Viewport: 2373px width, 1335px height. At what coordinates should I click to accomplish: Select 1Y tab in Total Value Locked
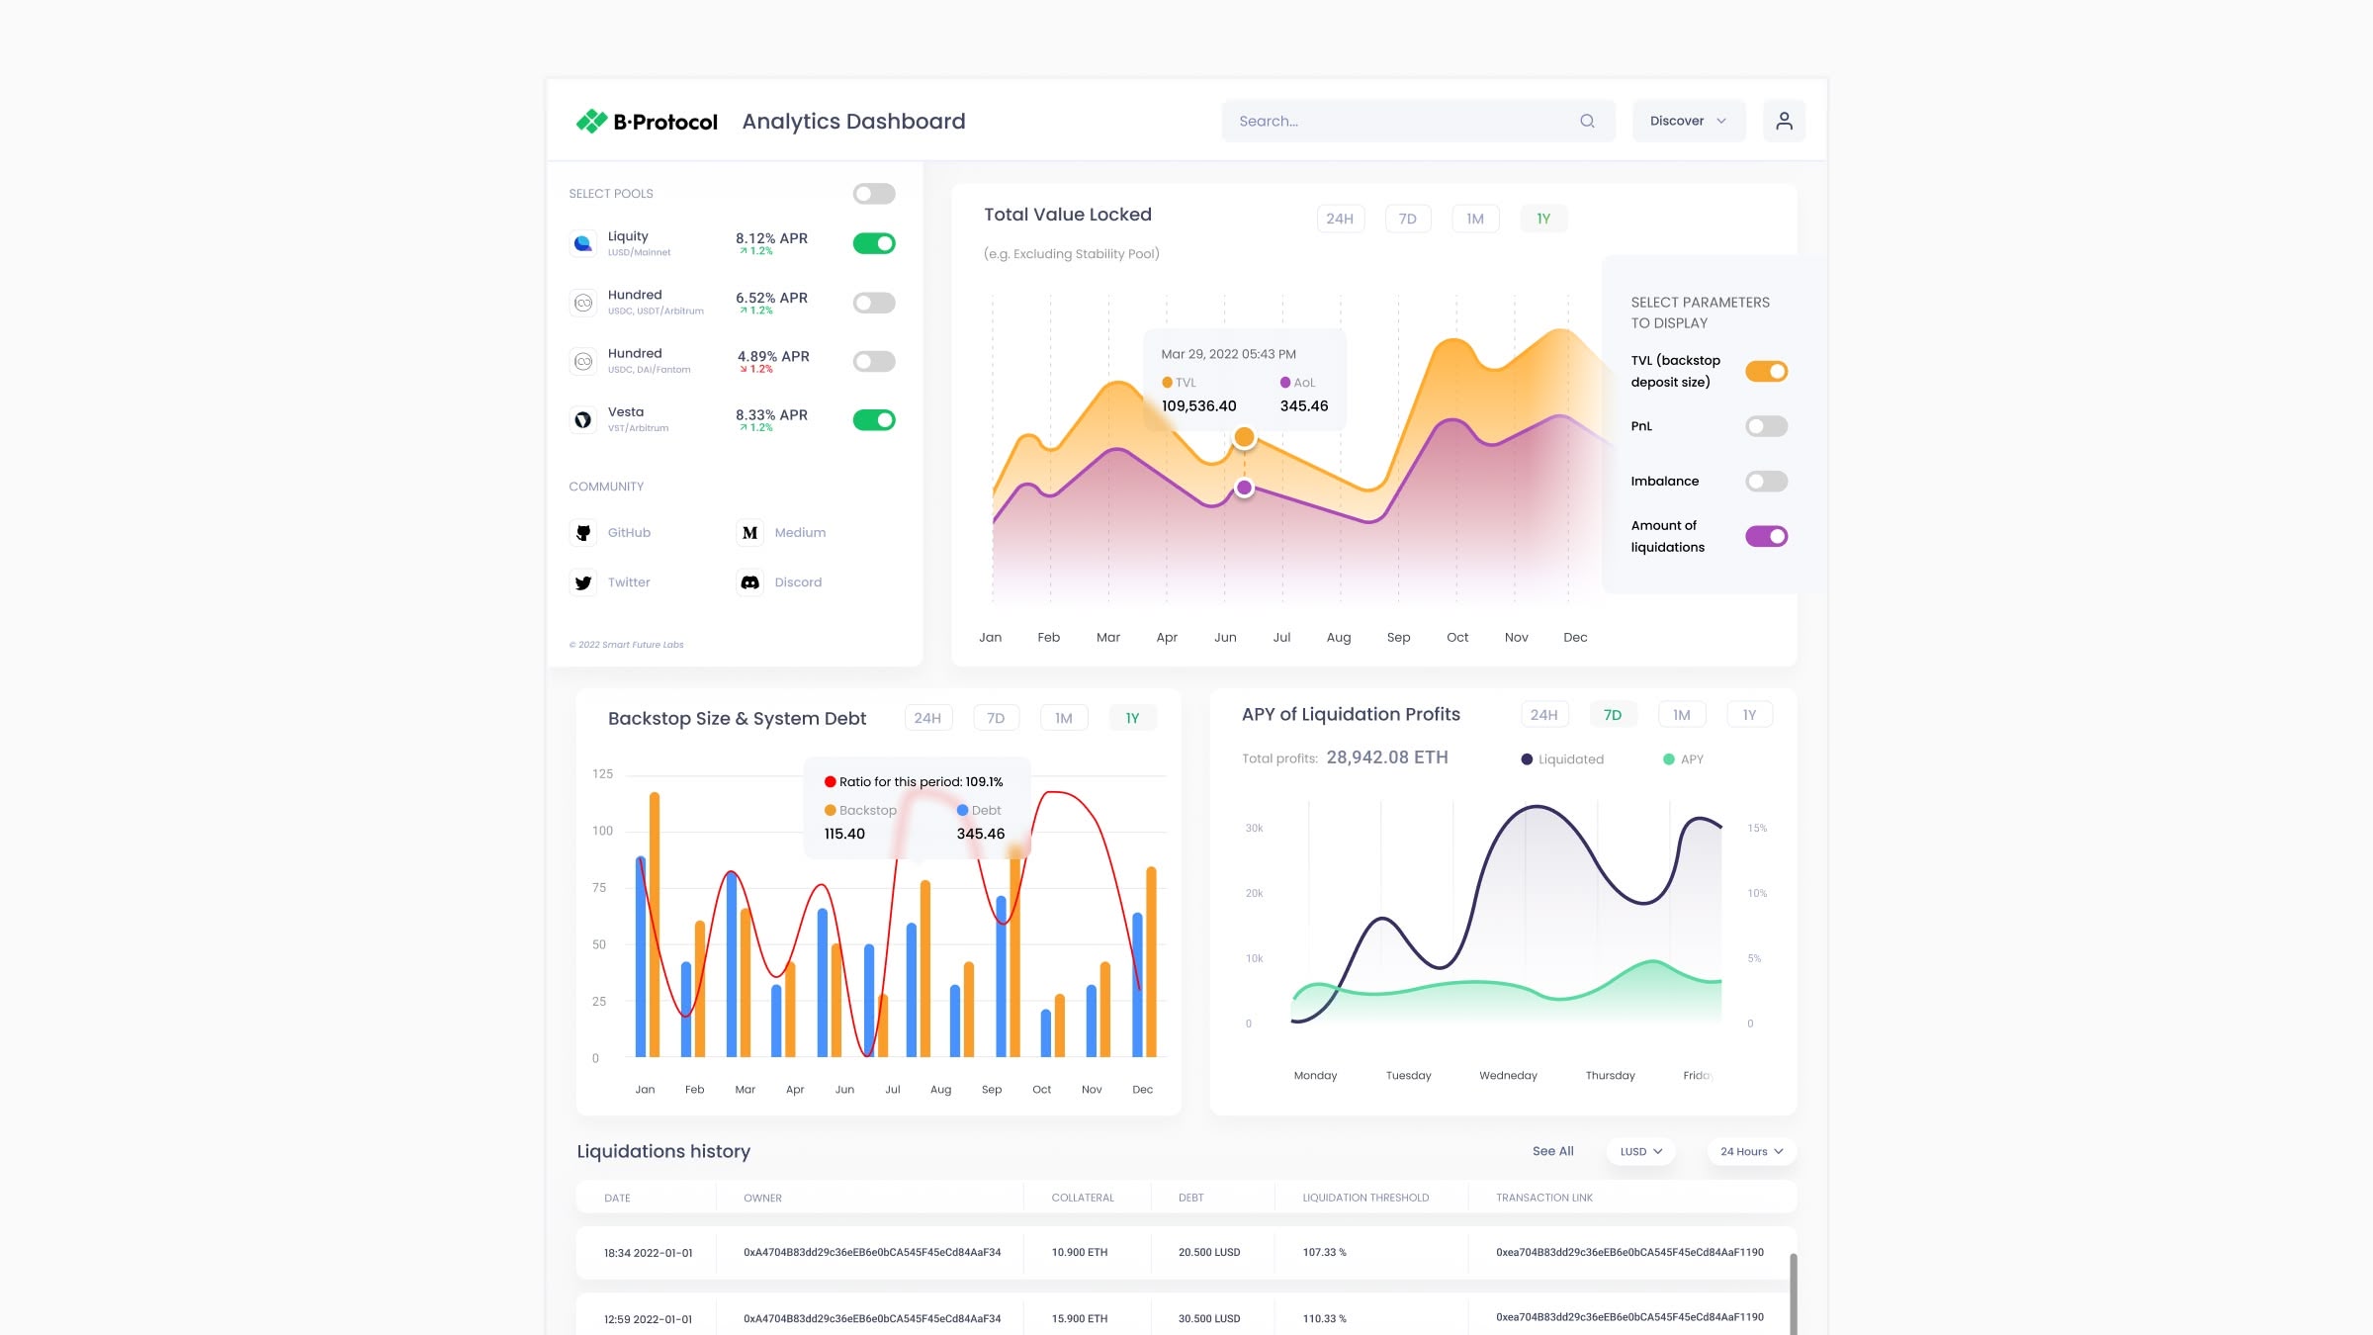point(1543,219)
